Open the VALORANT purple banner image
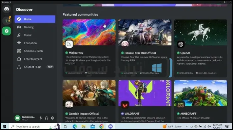This screenshot has height=130, width=233. [x=145, y=93]
